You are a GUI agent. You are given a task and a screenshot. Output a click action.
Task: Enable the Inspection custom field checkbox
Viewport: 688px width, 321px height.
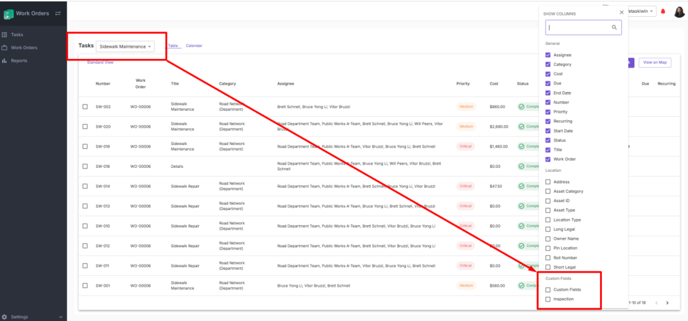(x=548, y=299)
